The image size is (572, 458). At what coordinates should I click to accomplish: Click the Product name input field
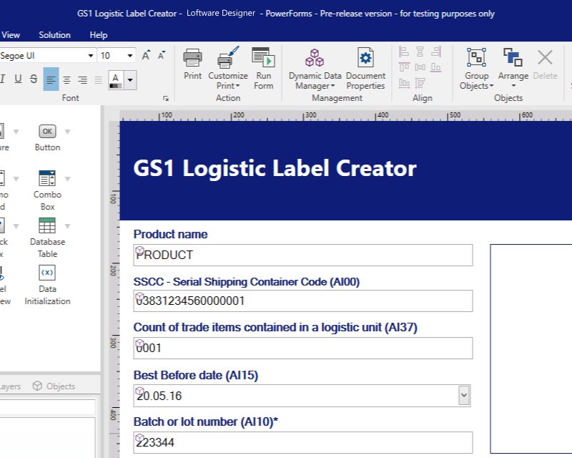point(303,255)
